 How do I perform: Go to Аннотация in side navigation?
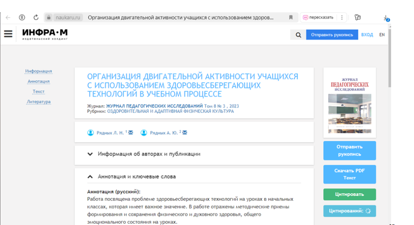[x=38, y=81]
